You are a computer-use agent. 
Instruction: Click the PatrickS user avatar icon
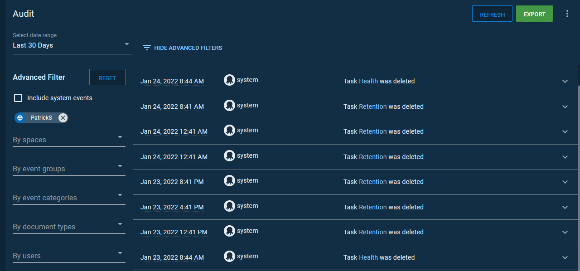click(20, 118)
